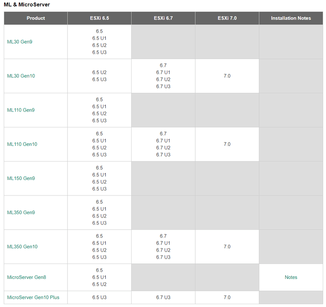326x307 pixels.
Task: Click 6.5 U3 in the ML30 Gen9 row
Action: pyautogui.click(x=99, y=53)
